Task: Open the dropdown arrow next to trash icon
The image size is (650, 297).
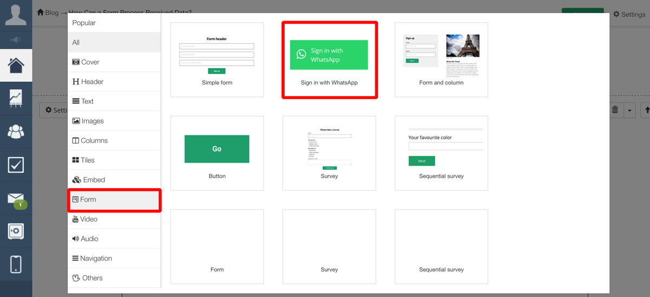Action: point(629,110)
